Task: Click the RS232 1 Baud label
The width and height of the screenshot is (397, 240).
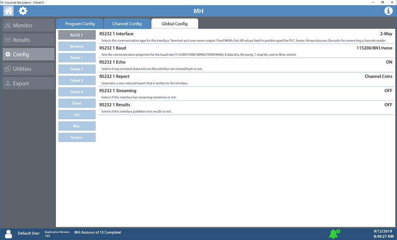Action: click(x=113, y=48)
